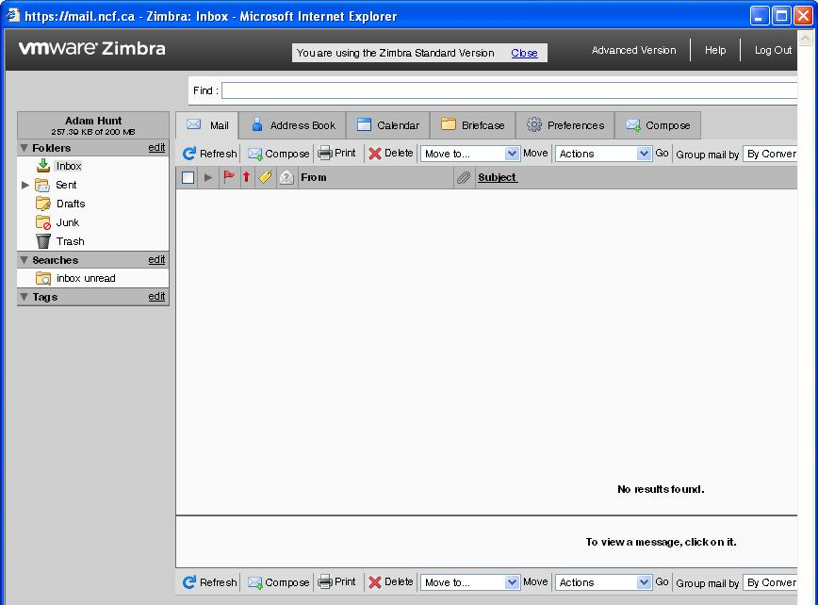Open the top Actions dropdown
The height and width of the screenshot is (605, 818).
603,154
